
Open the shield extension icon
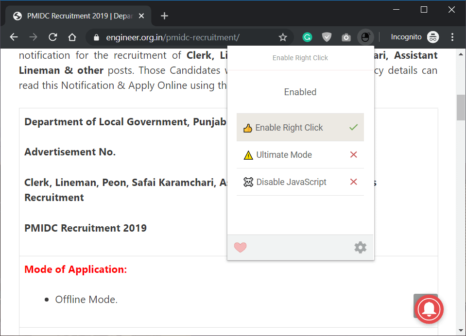(327, 37)
